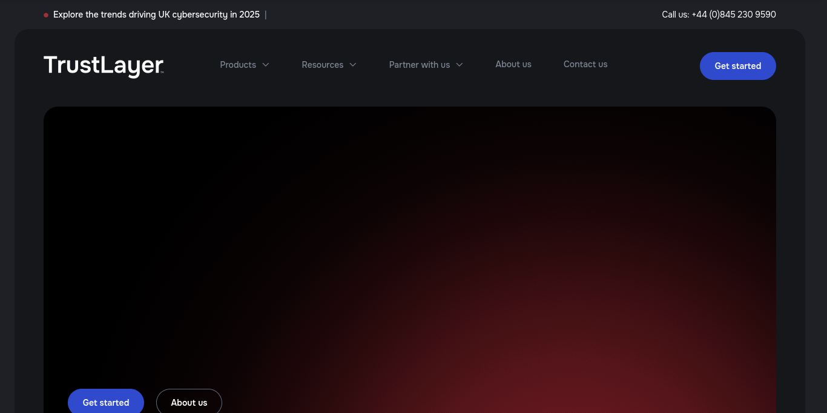Click the hero Get started button

tap(106, 402)
